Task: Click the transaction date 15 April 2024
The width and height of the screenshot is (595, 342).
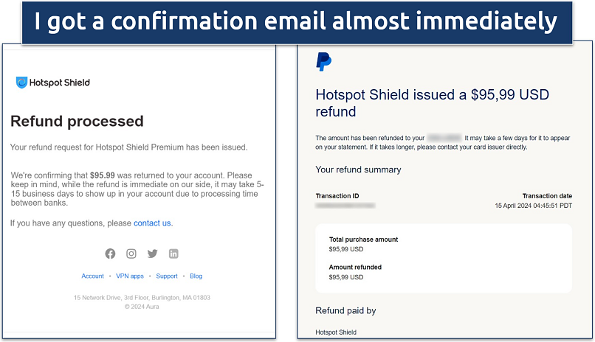Action: tap(533, 206)
